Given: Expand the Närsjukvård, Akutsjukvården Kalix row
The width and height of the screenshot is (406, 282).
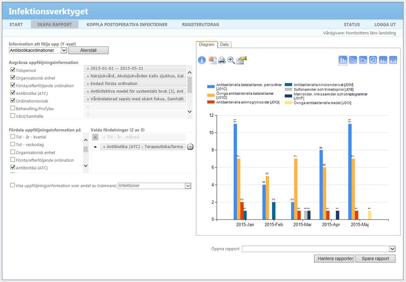Looking at the screenshot, I should (135, 76).
